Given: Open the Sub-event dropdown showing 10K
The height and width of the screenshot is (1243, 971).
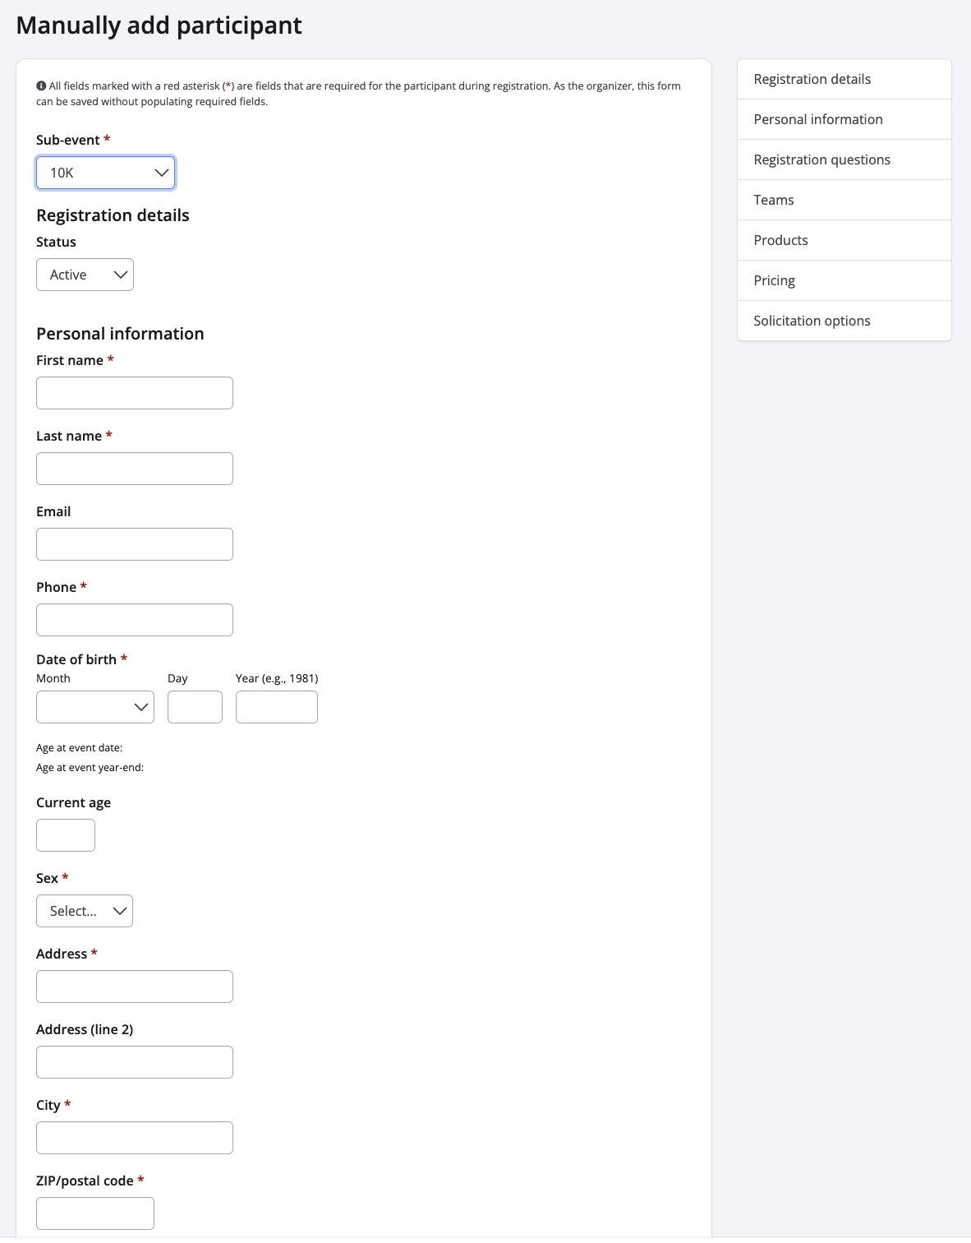Looking at the screenshot, I should pyautogui.click(x=105, y=173).
